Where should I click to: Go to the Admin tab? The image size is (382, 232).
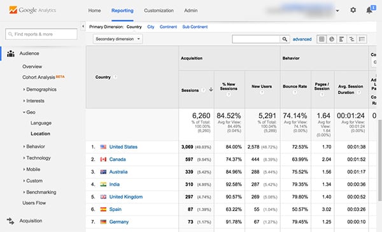tap(191, 11)
